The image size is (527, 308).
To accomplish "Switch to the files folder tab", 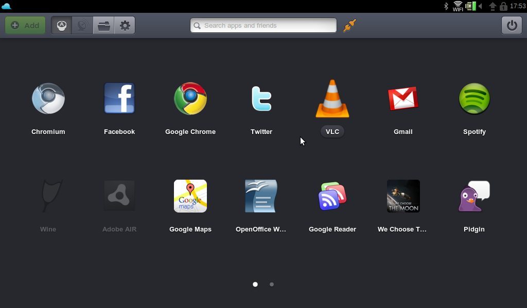I will tap(104, 25).
